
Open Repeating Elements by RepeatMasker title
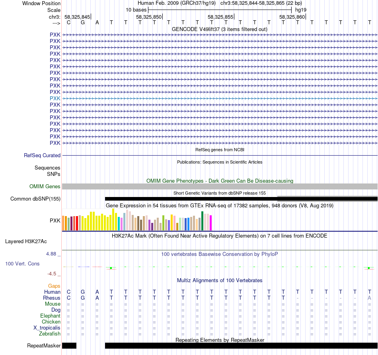(220, 340)
